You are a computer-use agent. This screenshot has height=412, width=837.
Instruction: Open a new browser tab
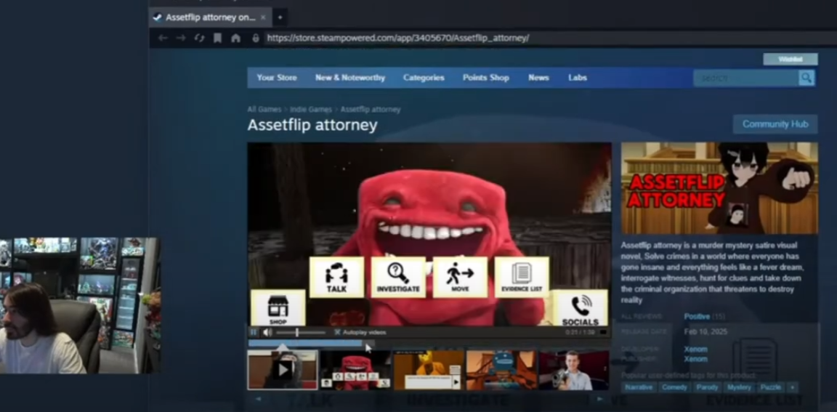pyautogui.click(x=280, y=17)
